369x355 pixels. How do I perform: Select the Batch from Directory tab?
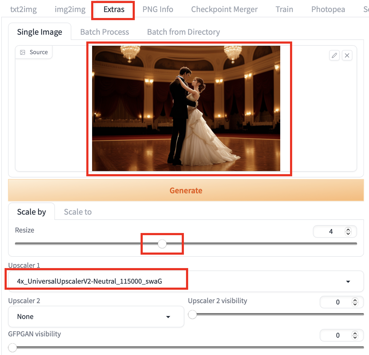pos(183,32)
